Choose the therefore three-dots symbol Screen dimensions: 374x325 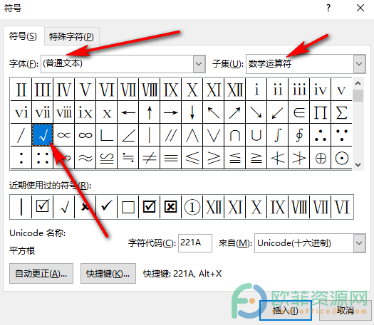coord(321,135)
